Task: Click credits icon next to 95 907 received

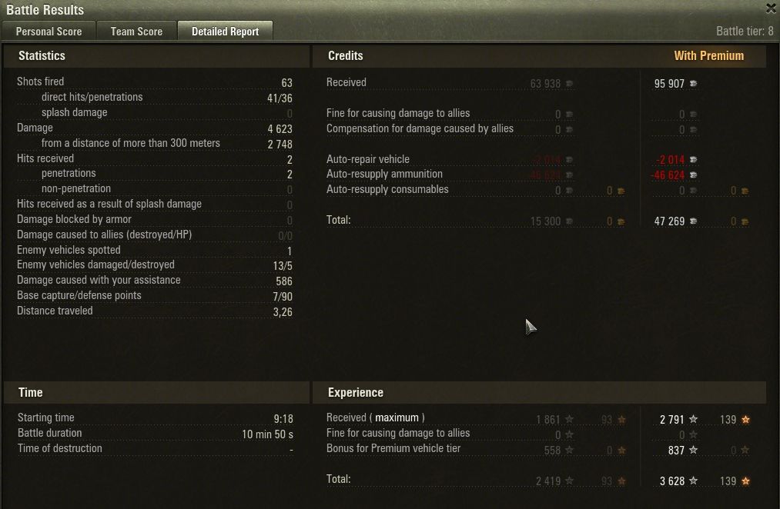Action: [x=693, y=84]
